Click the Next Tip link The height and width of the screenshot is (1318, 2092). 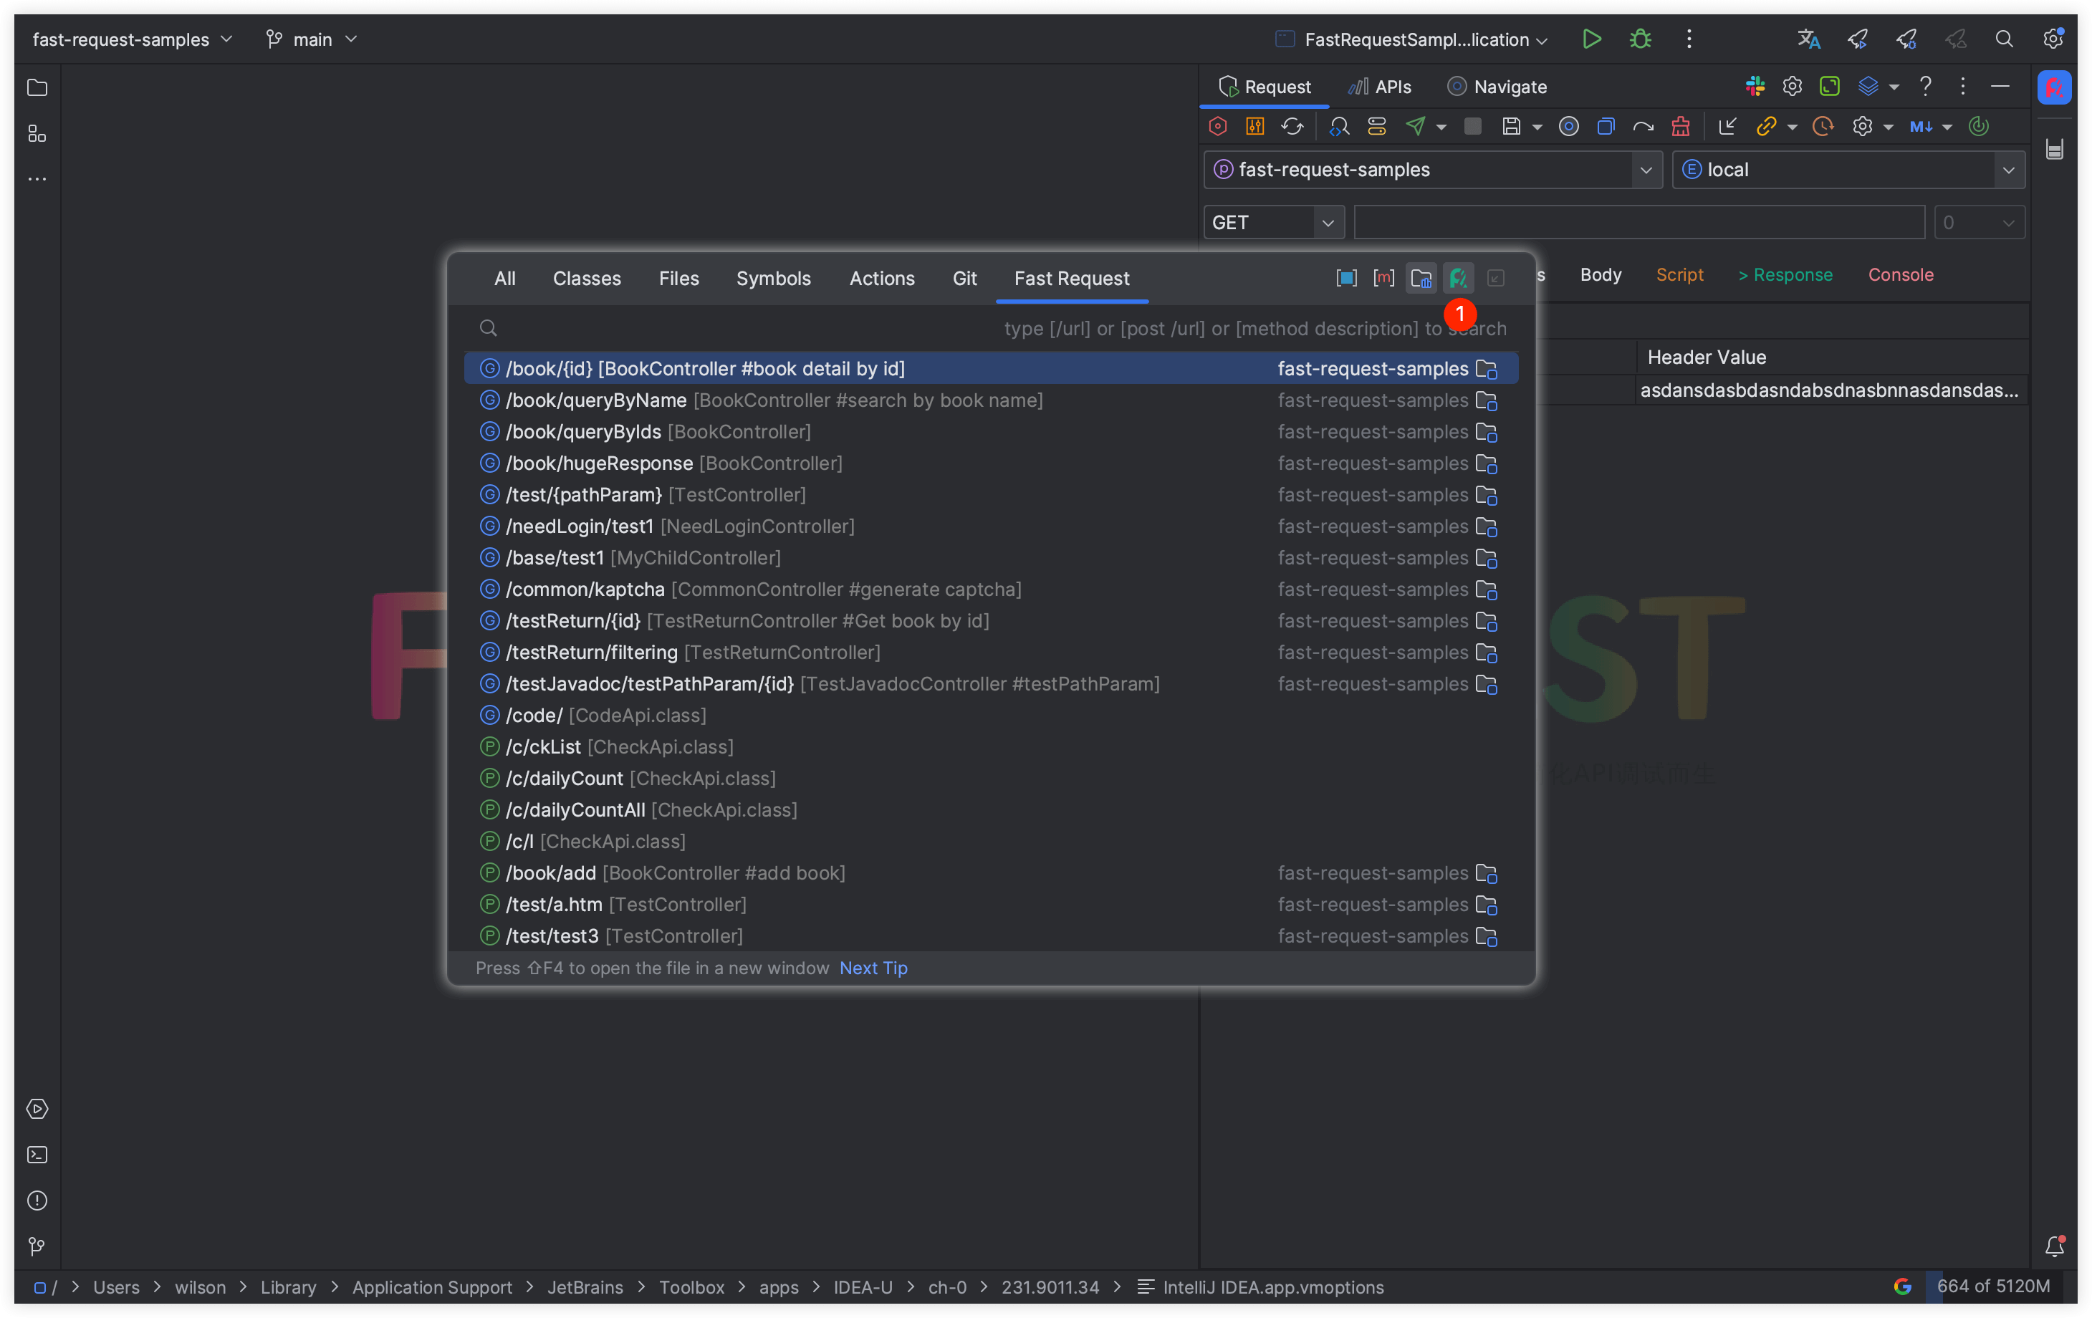tap(872, 968)
